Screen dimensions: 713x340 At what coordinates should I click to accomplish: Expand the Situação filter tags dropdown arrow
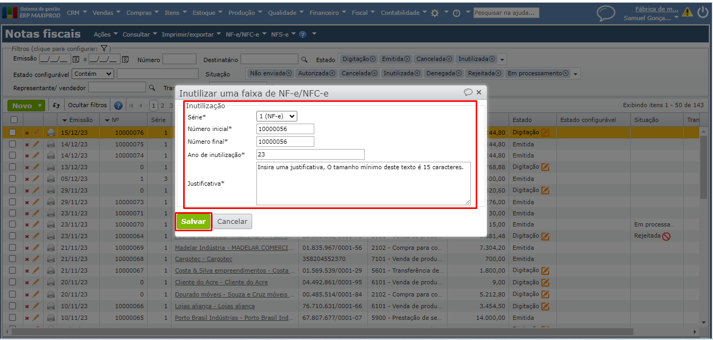pos(575,74)
